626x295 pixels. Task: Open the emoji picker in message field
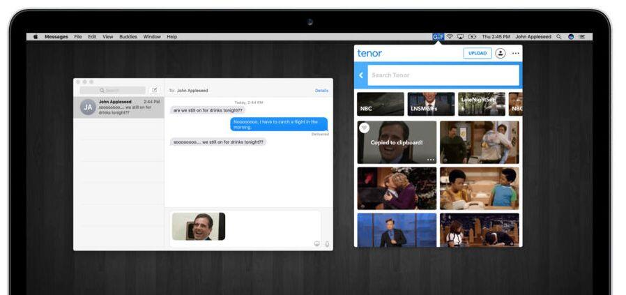(x=316, y=243)
